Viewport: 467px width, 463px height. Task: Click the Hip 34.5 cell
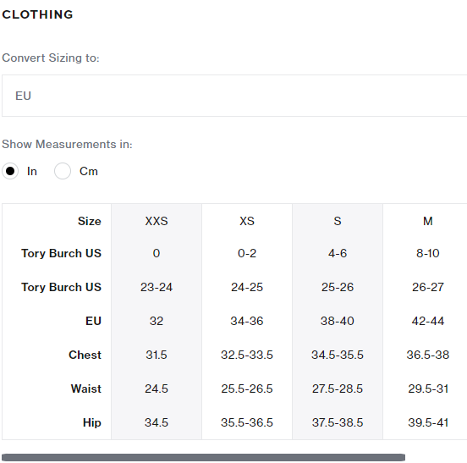click(157, 422)
